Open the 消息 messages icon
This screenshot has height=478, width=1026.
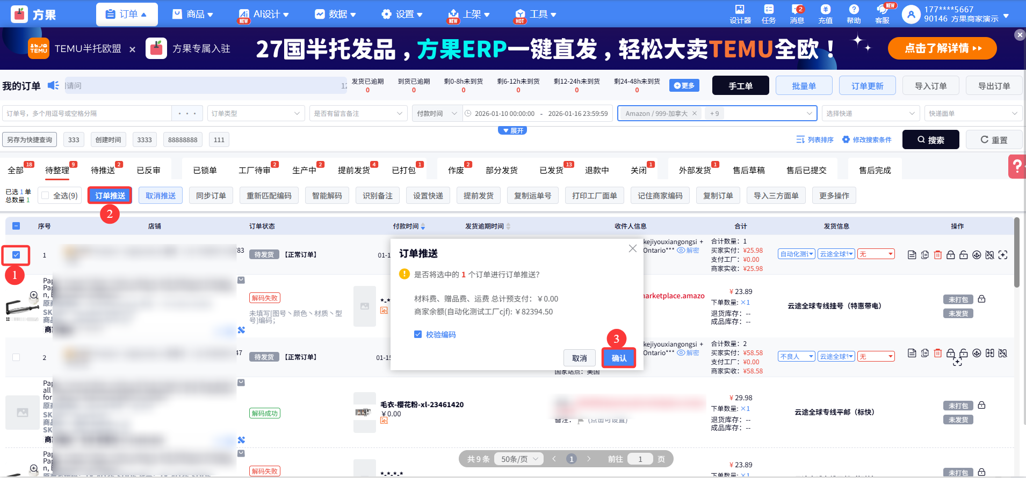coord(797,14)
